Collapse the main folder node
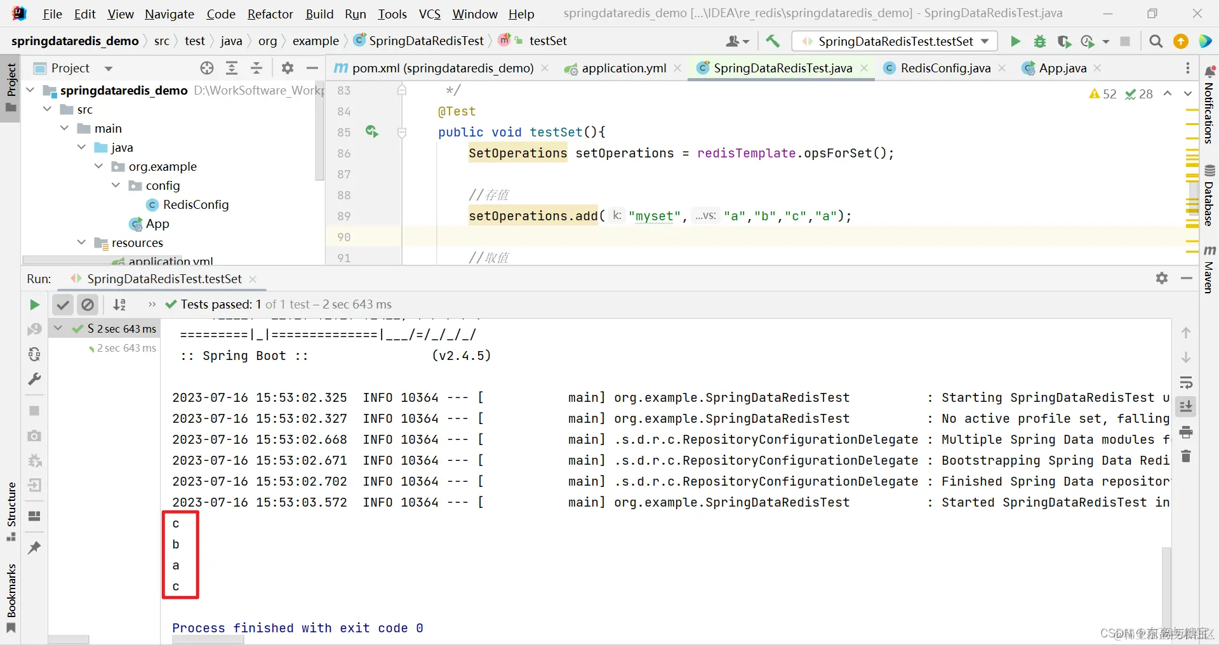Screen dimensions: 1219x645 pos(64,128)
